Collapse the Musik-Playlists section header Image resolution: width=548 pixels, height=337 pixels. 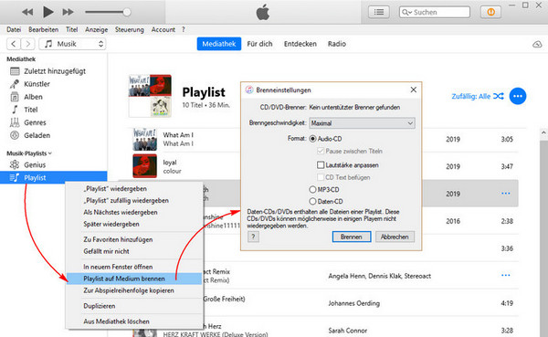tap(29, 153)
